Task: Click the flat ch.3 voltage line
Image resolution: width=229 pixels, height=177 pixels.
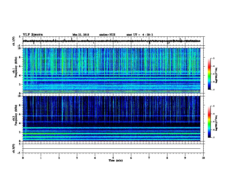Action: point(112,149)
